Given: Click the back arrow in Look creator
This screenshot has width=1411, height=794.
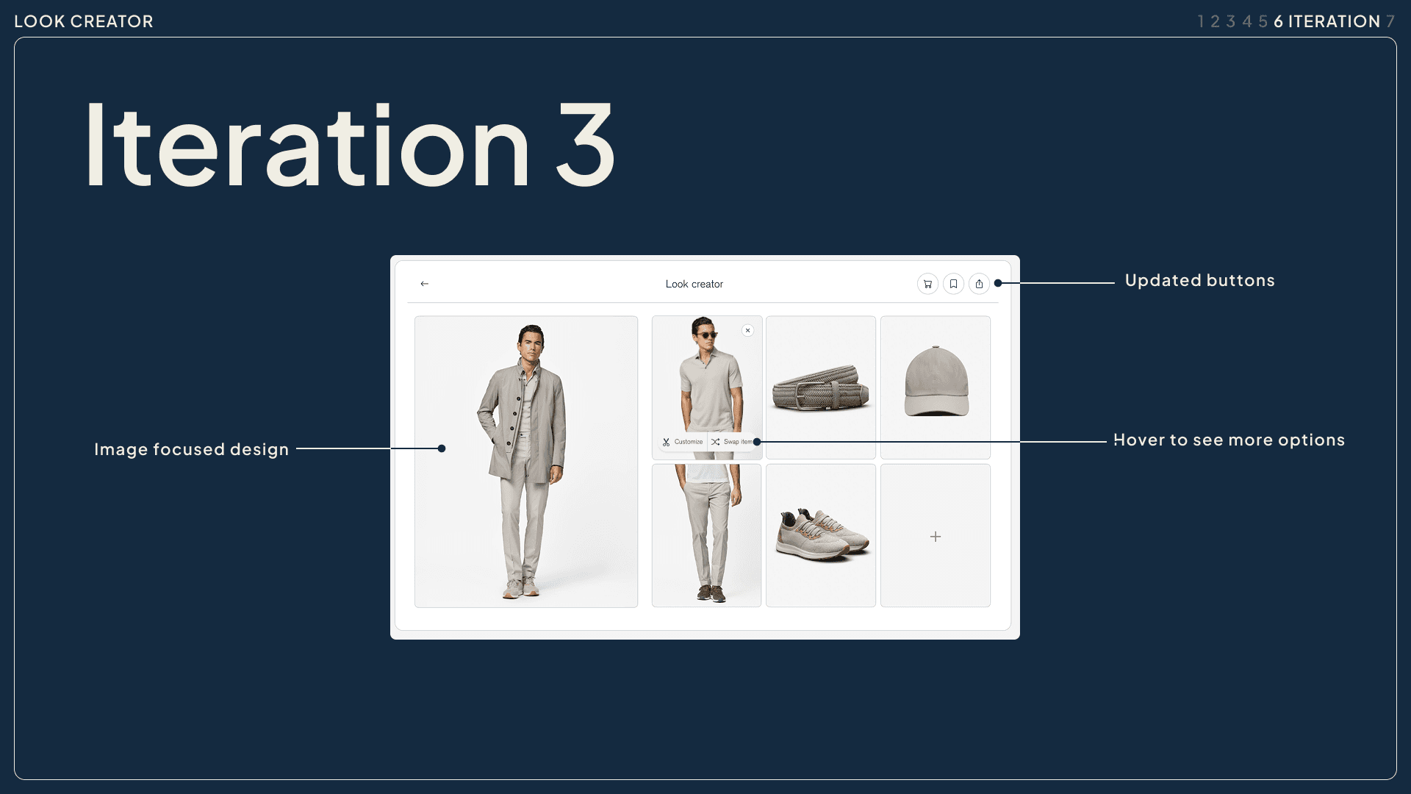Looking at the screenshot, I should (424, 284).
